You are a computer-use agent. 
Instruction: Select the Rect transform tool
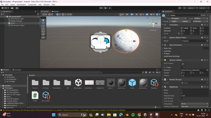click(x=43, y=32)
